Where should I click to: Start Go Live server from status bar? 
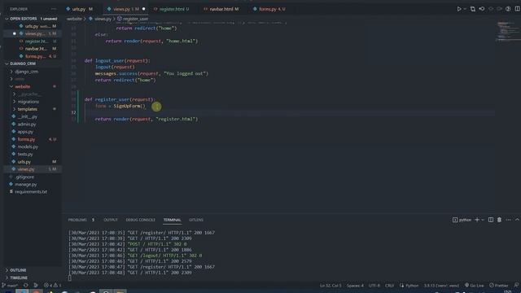click(474, 286)
